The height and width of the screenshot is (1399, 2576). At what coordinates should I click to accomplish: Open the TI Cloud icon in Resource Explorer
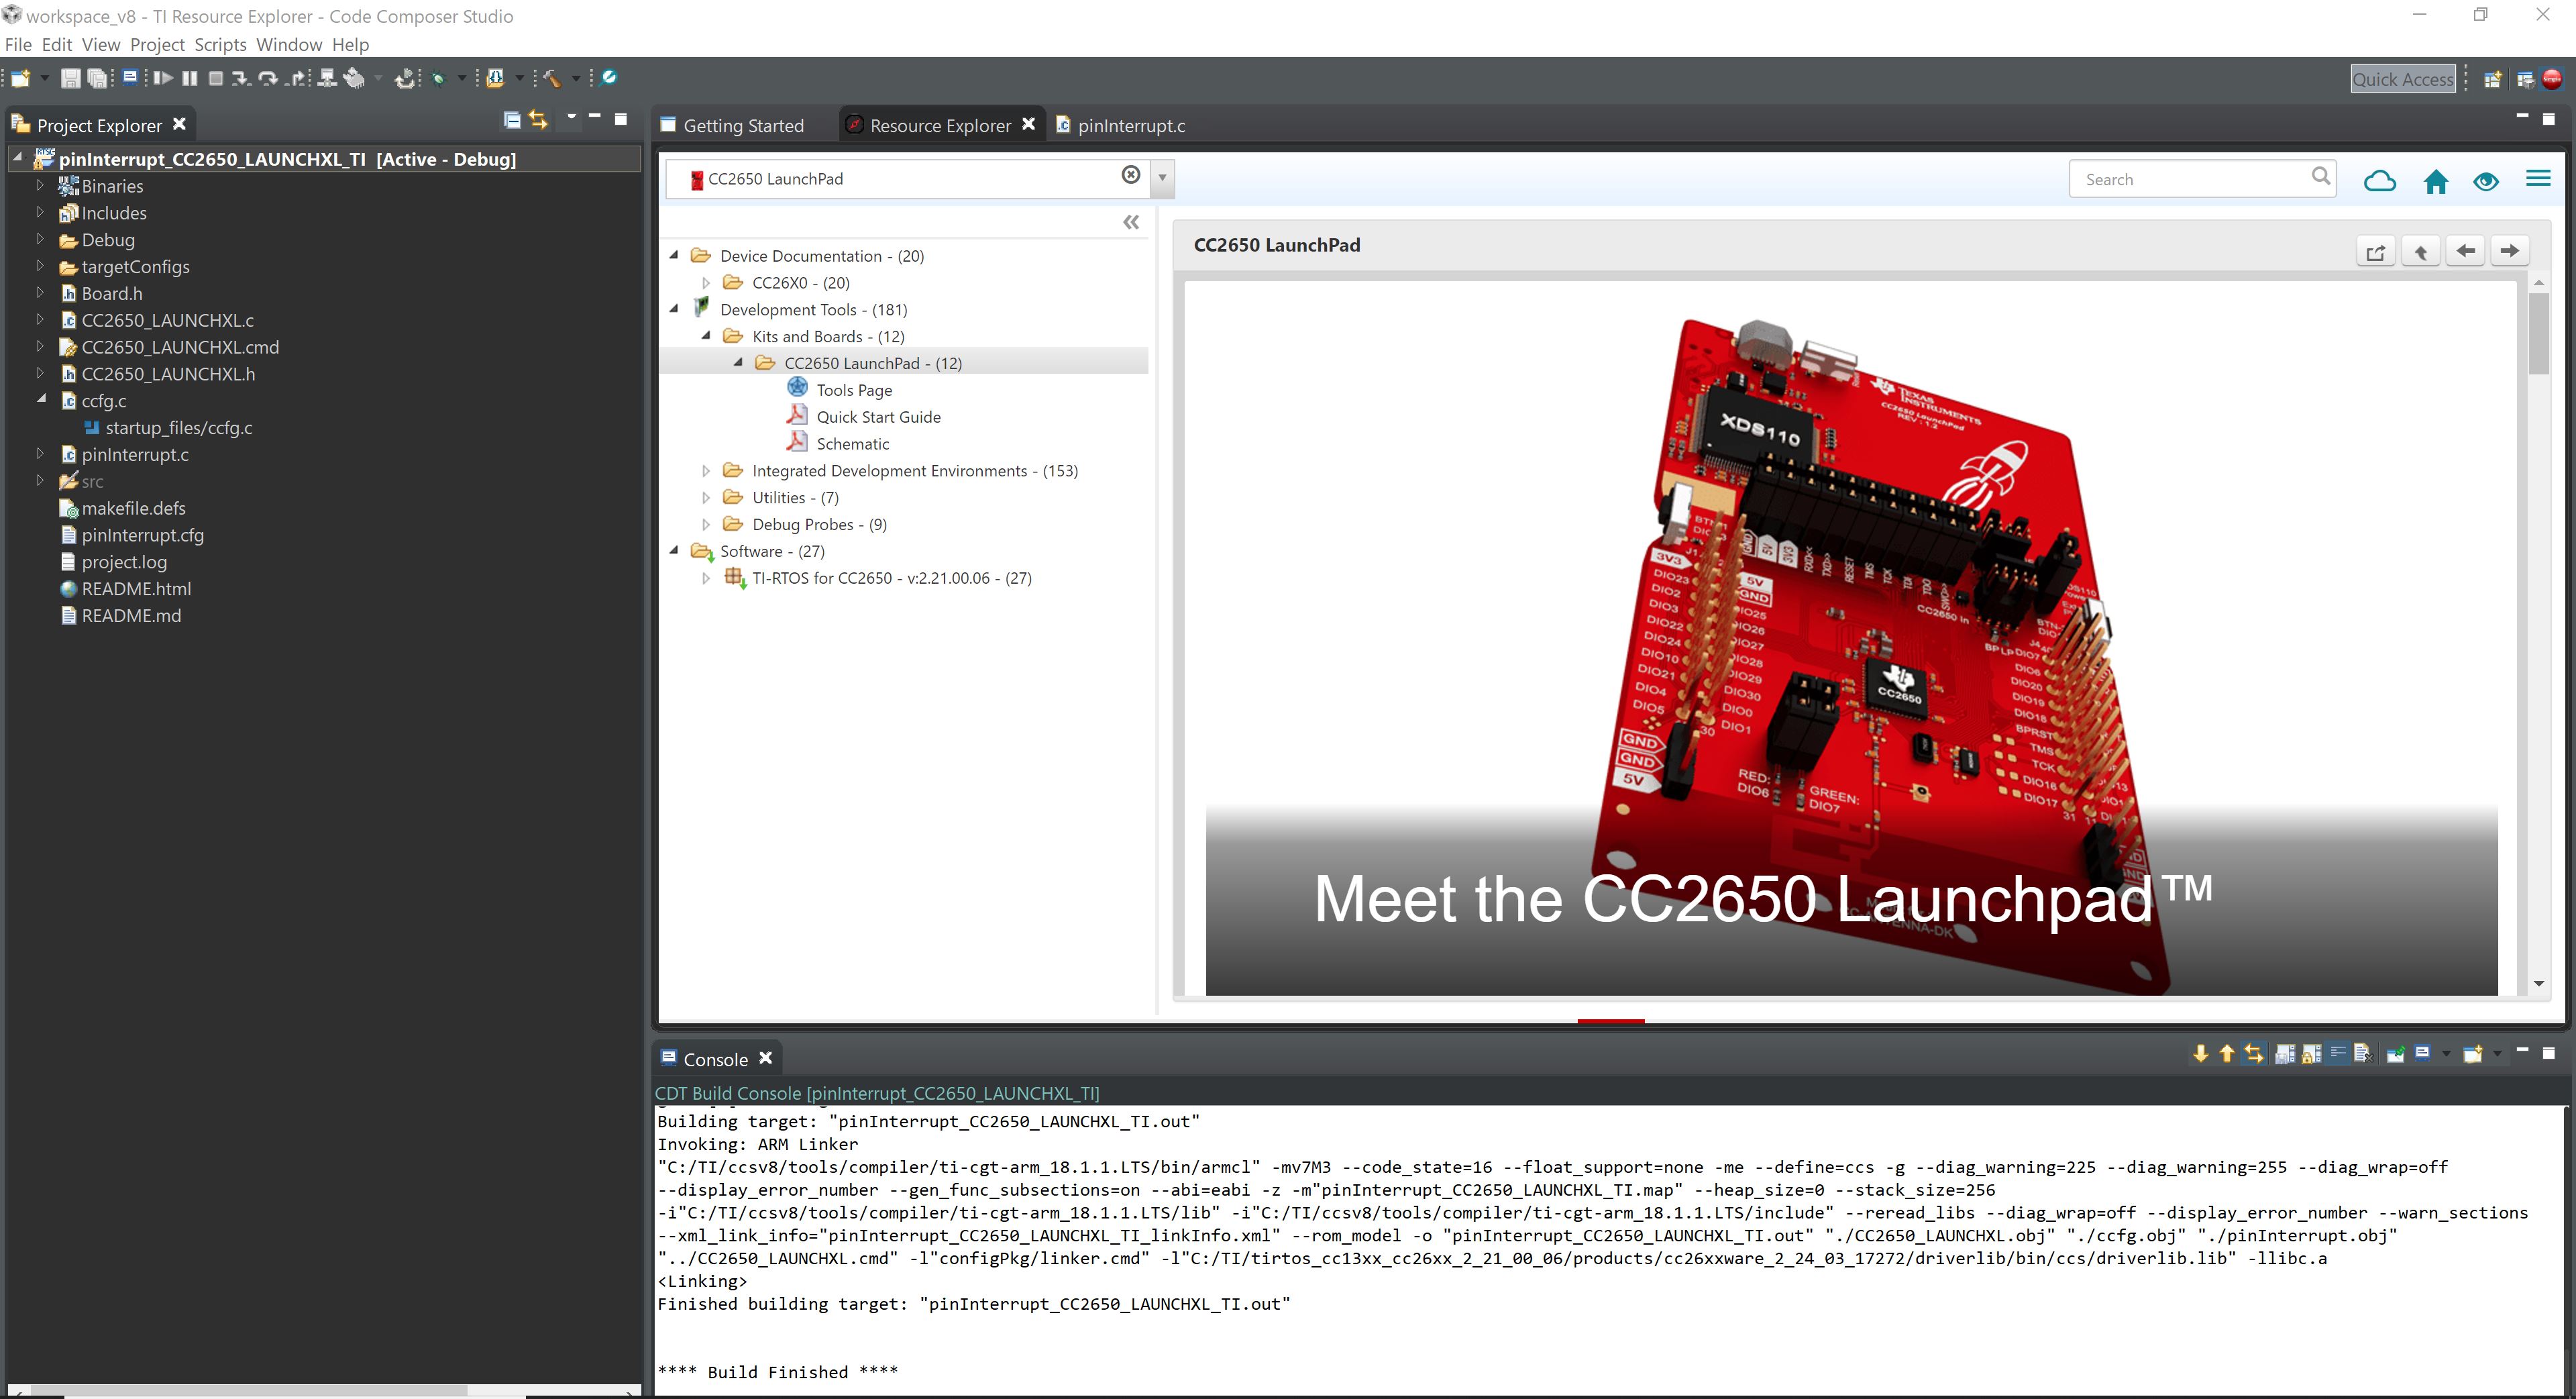[2379, 180]
